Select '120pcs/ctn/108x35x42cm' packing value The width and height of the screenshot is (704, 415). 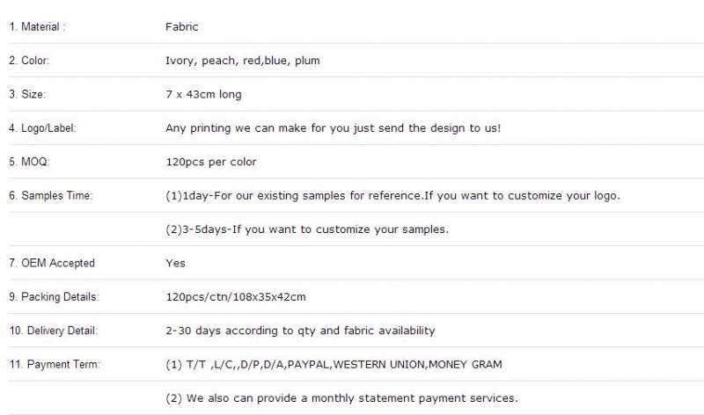tap(236, 297)
